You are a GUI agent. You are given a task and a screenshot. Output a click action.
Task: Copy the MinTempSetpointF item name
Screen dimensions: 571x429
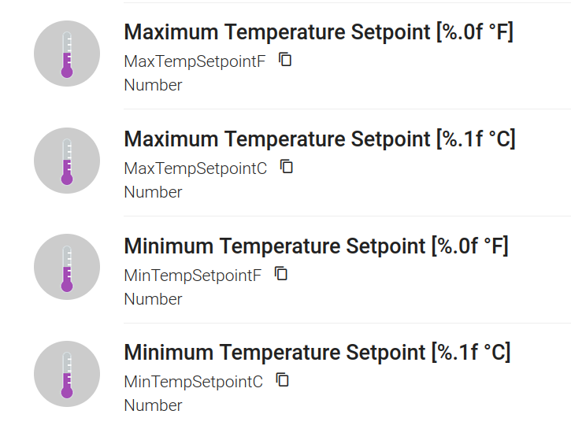point(281,274)
